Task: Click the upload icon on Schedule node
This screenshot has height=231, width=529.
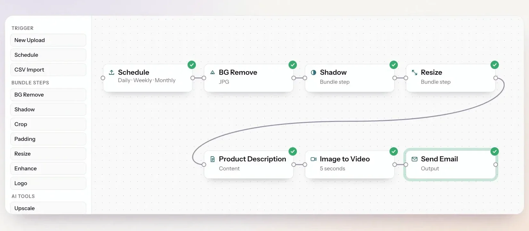Action: pyautogui.click(x=112, y=73)
